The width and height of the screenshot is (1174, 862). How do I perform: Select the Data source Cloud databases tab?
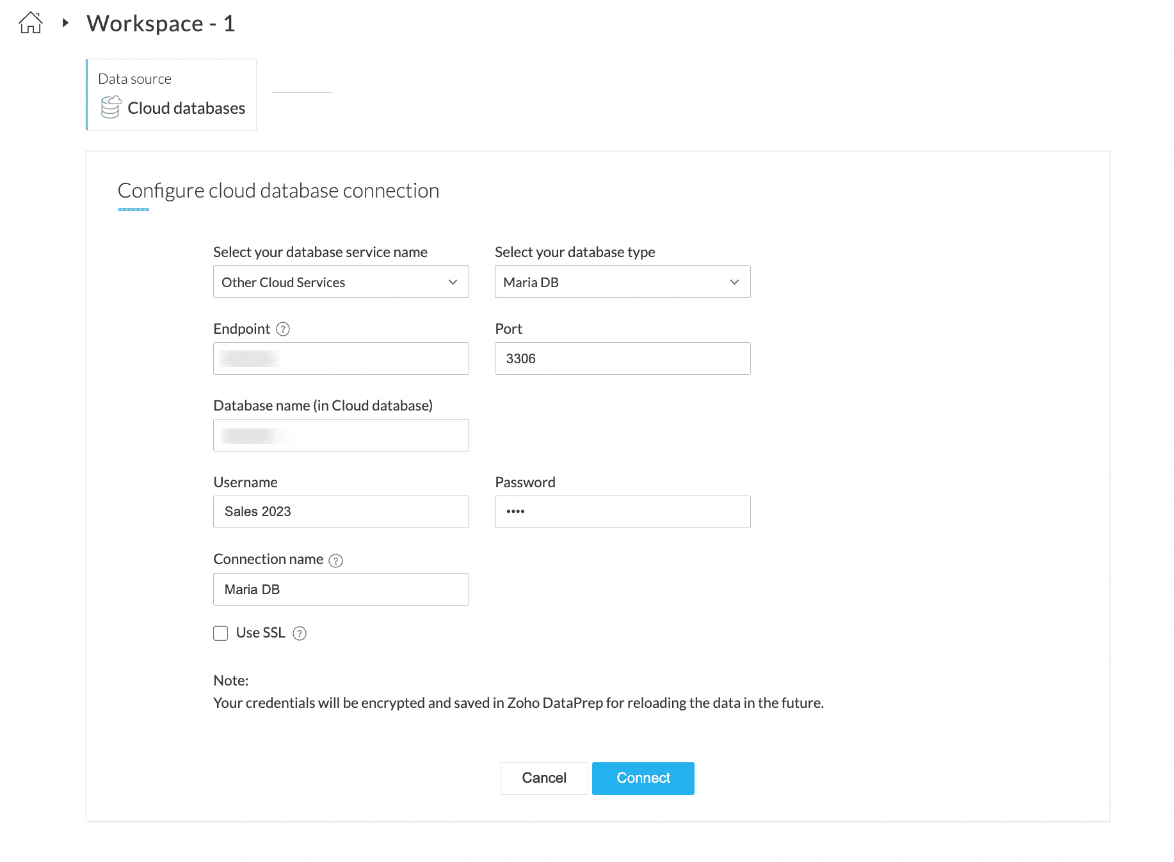coord(172,95)
